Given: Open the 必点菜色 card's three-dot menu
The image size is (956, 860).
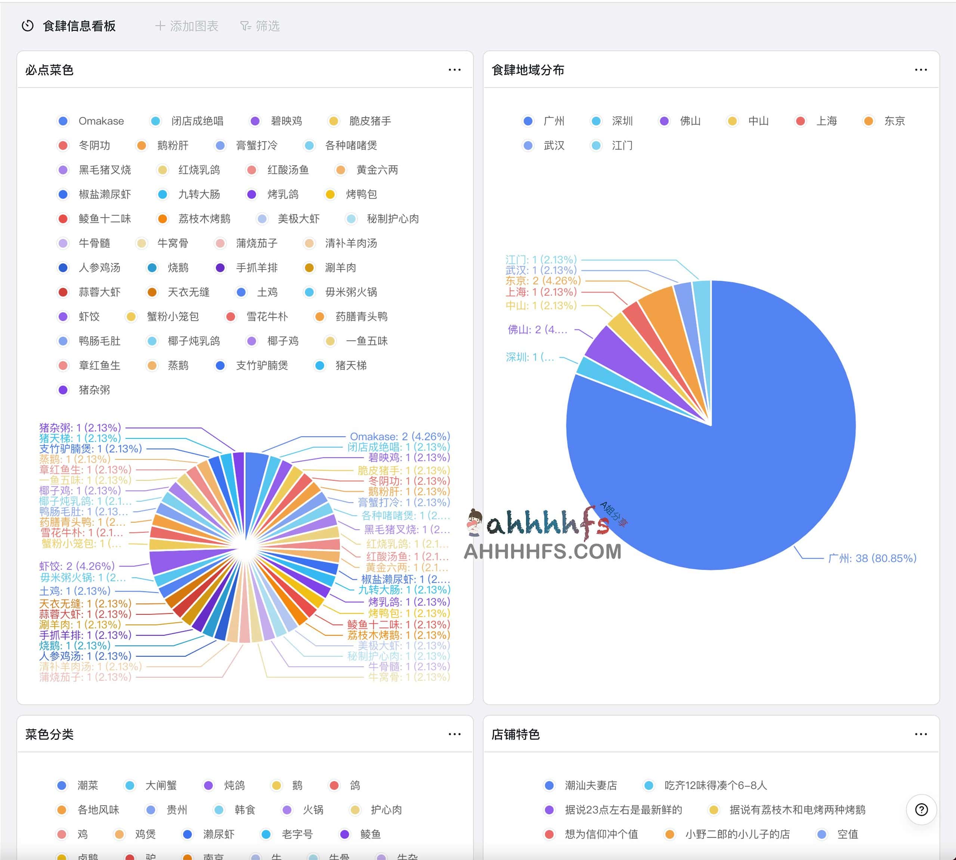Looking at the screenshot, I should (454, 70).
